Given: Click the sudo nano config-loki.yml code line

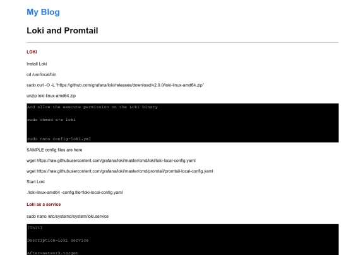Looking at the screenshot, I should (x=59, y=139).
